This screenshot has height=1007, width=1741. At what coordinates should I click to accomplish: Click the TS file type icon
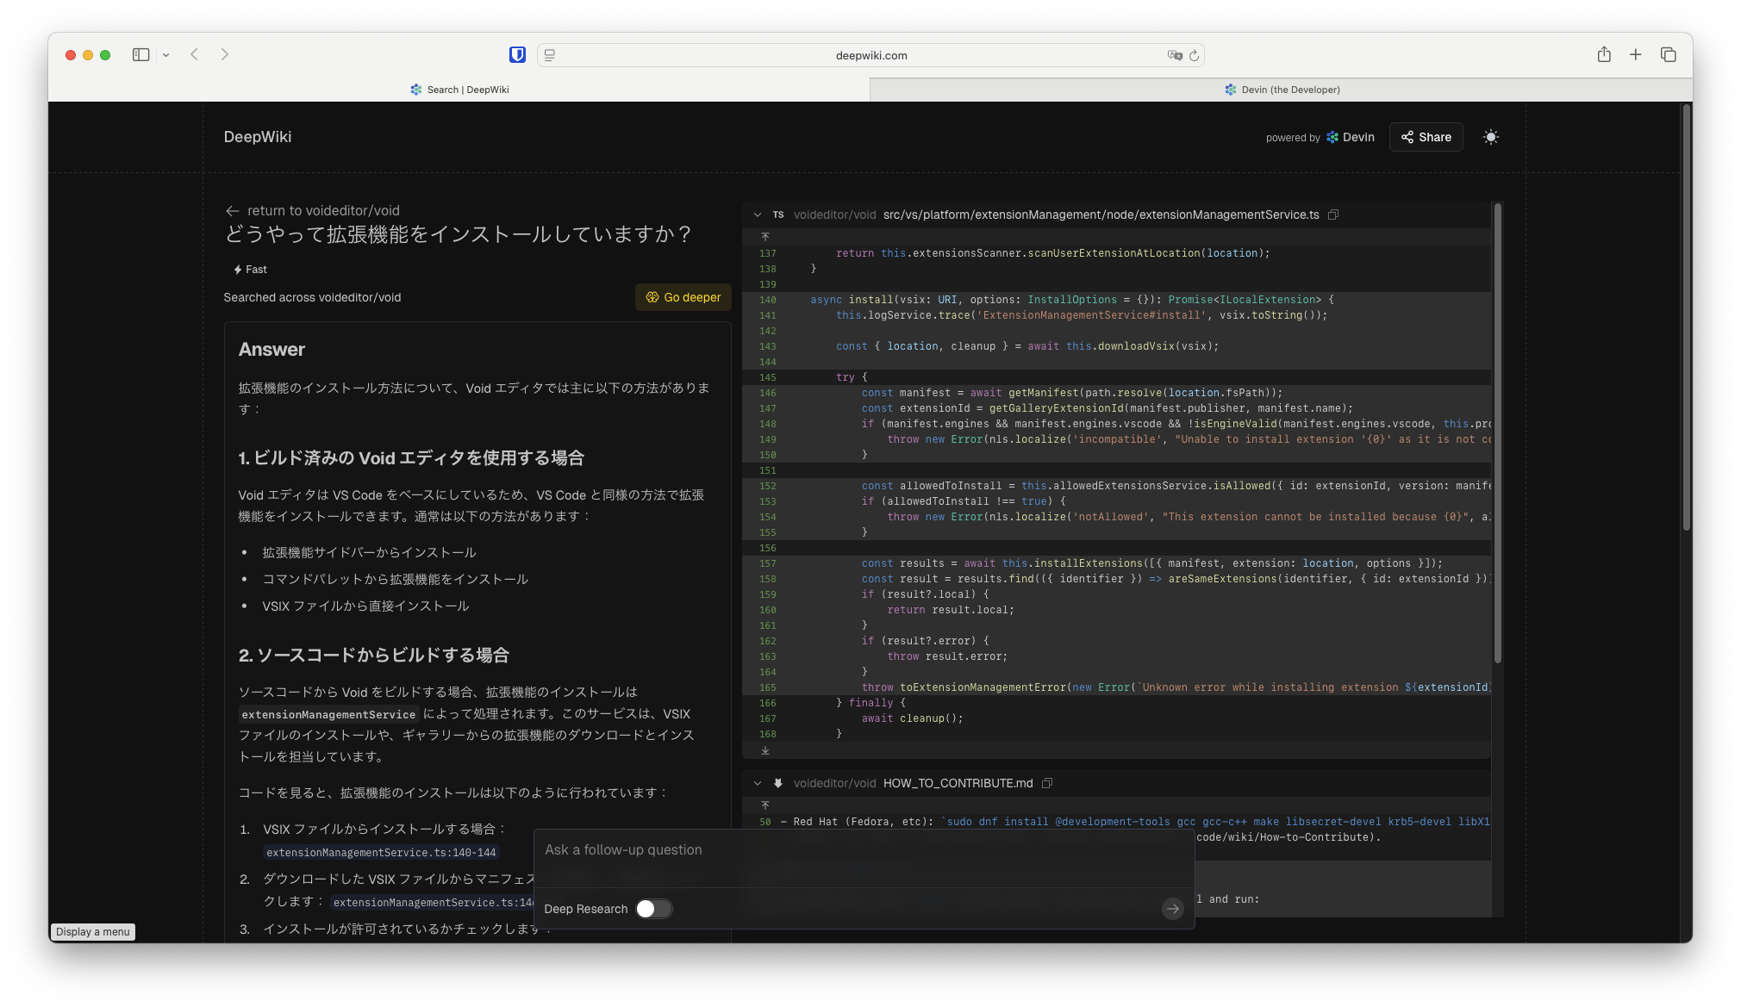pos(778,214)
